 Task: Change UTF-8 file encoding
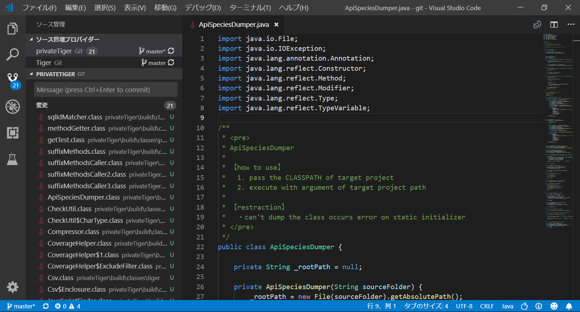tap(464, 306)
